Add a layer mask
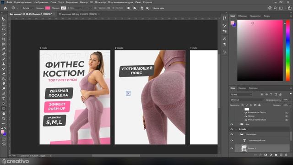The image size is (293, 165). click(266, 155)
